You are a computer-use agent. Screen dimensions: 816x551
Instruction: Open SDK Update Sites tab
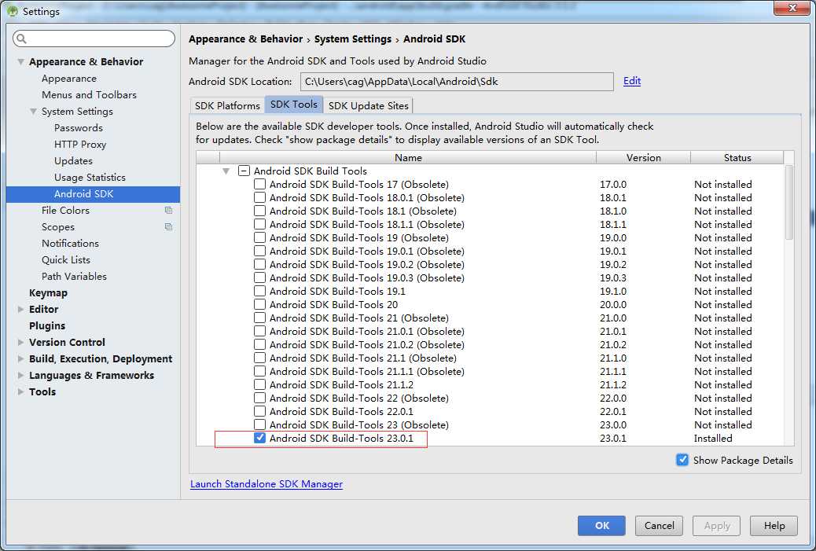pos(369,105)
